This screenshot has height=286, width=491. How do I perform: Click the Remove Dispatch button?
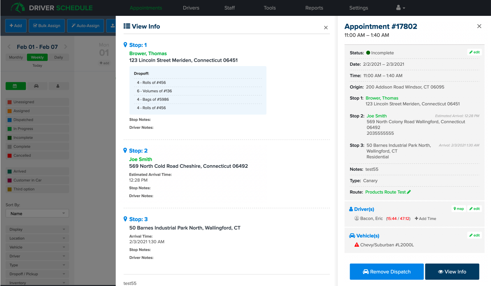pos(386,272)
